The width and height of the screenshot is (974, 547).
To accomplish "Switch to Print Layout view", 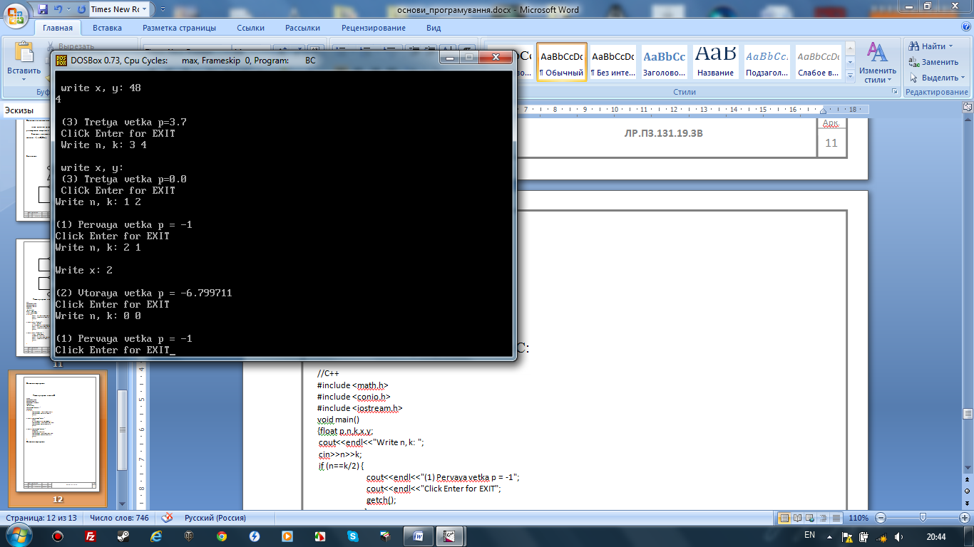I will click(785, 518).
